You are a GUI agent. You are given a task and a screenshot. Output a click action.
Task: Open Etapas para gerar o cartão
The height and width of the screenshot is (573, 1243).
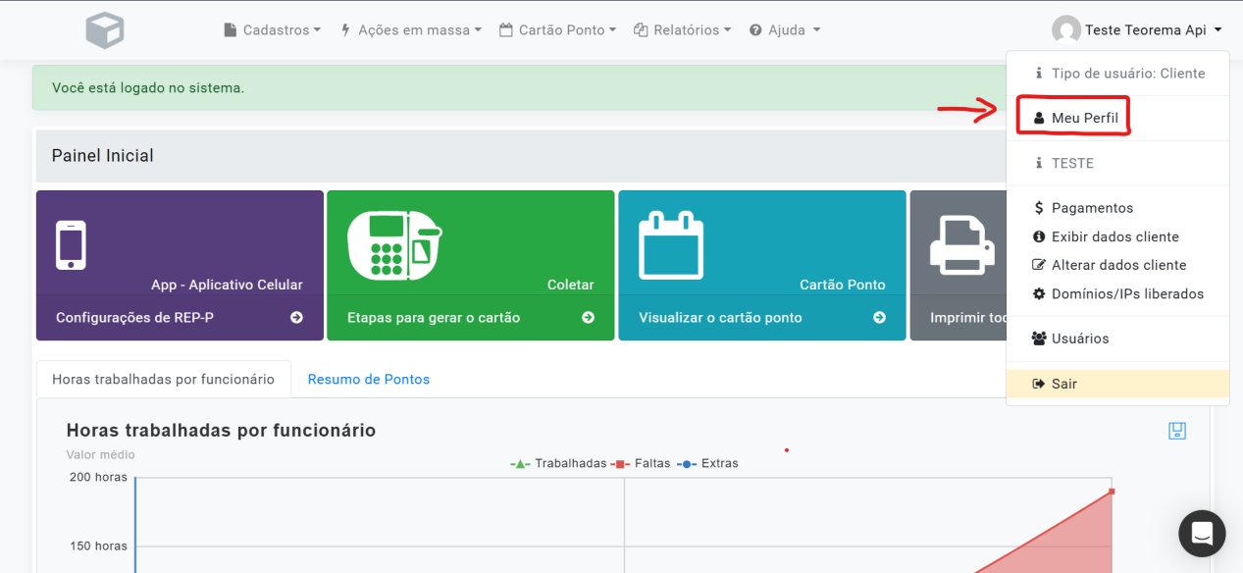[434, 318]
